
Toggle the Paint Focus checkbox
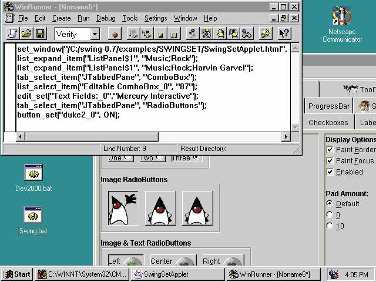(330, 160)
